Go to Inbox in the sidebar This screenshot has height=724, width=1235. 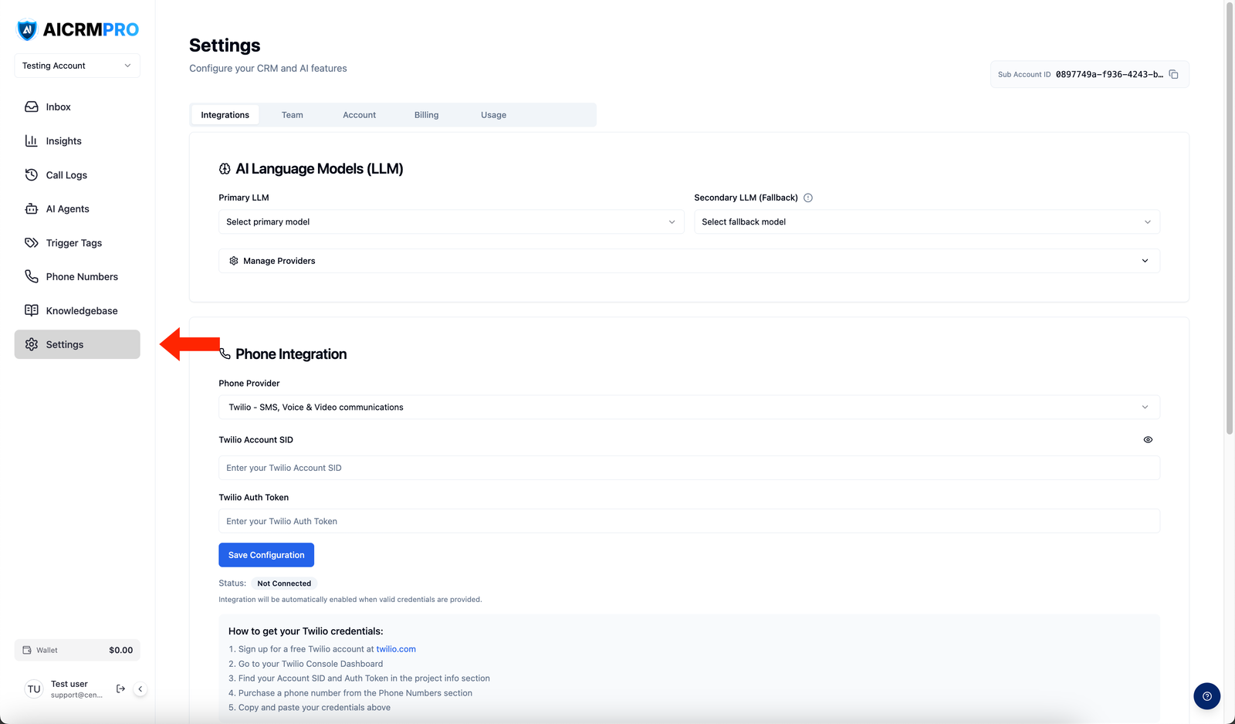77,107
